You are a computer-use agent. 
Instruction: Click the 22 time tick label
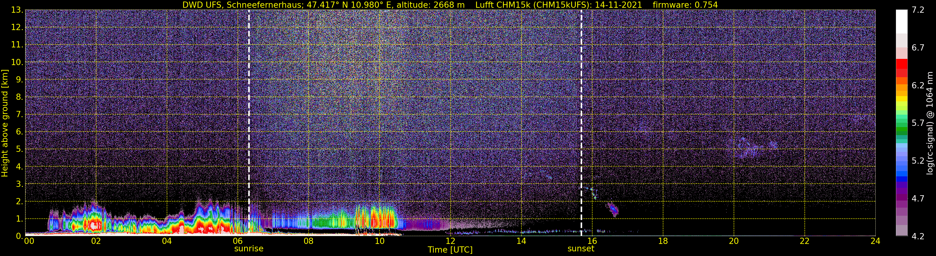805,241
